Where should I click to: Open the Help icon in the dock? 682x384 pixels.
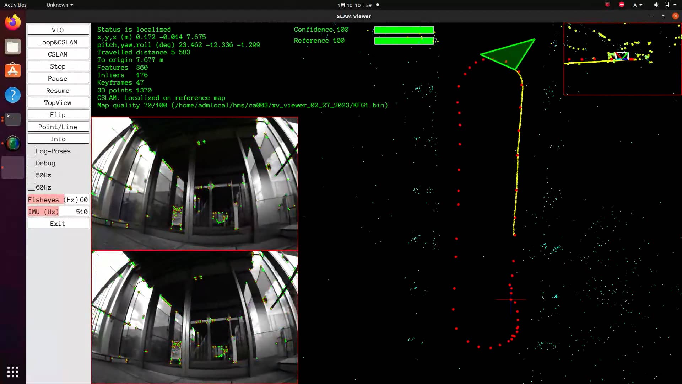[x=12, y=95]
